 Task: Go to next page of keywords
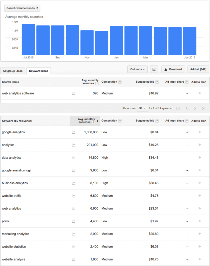click(195, 108)
